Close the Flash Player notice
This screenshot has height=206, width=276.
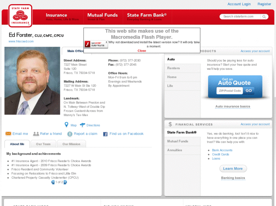[x=142, y=51]
